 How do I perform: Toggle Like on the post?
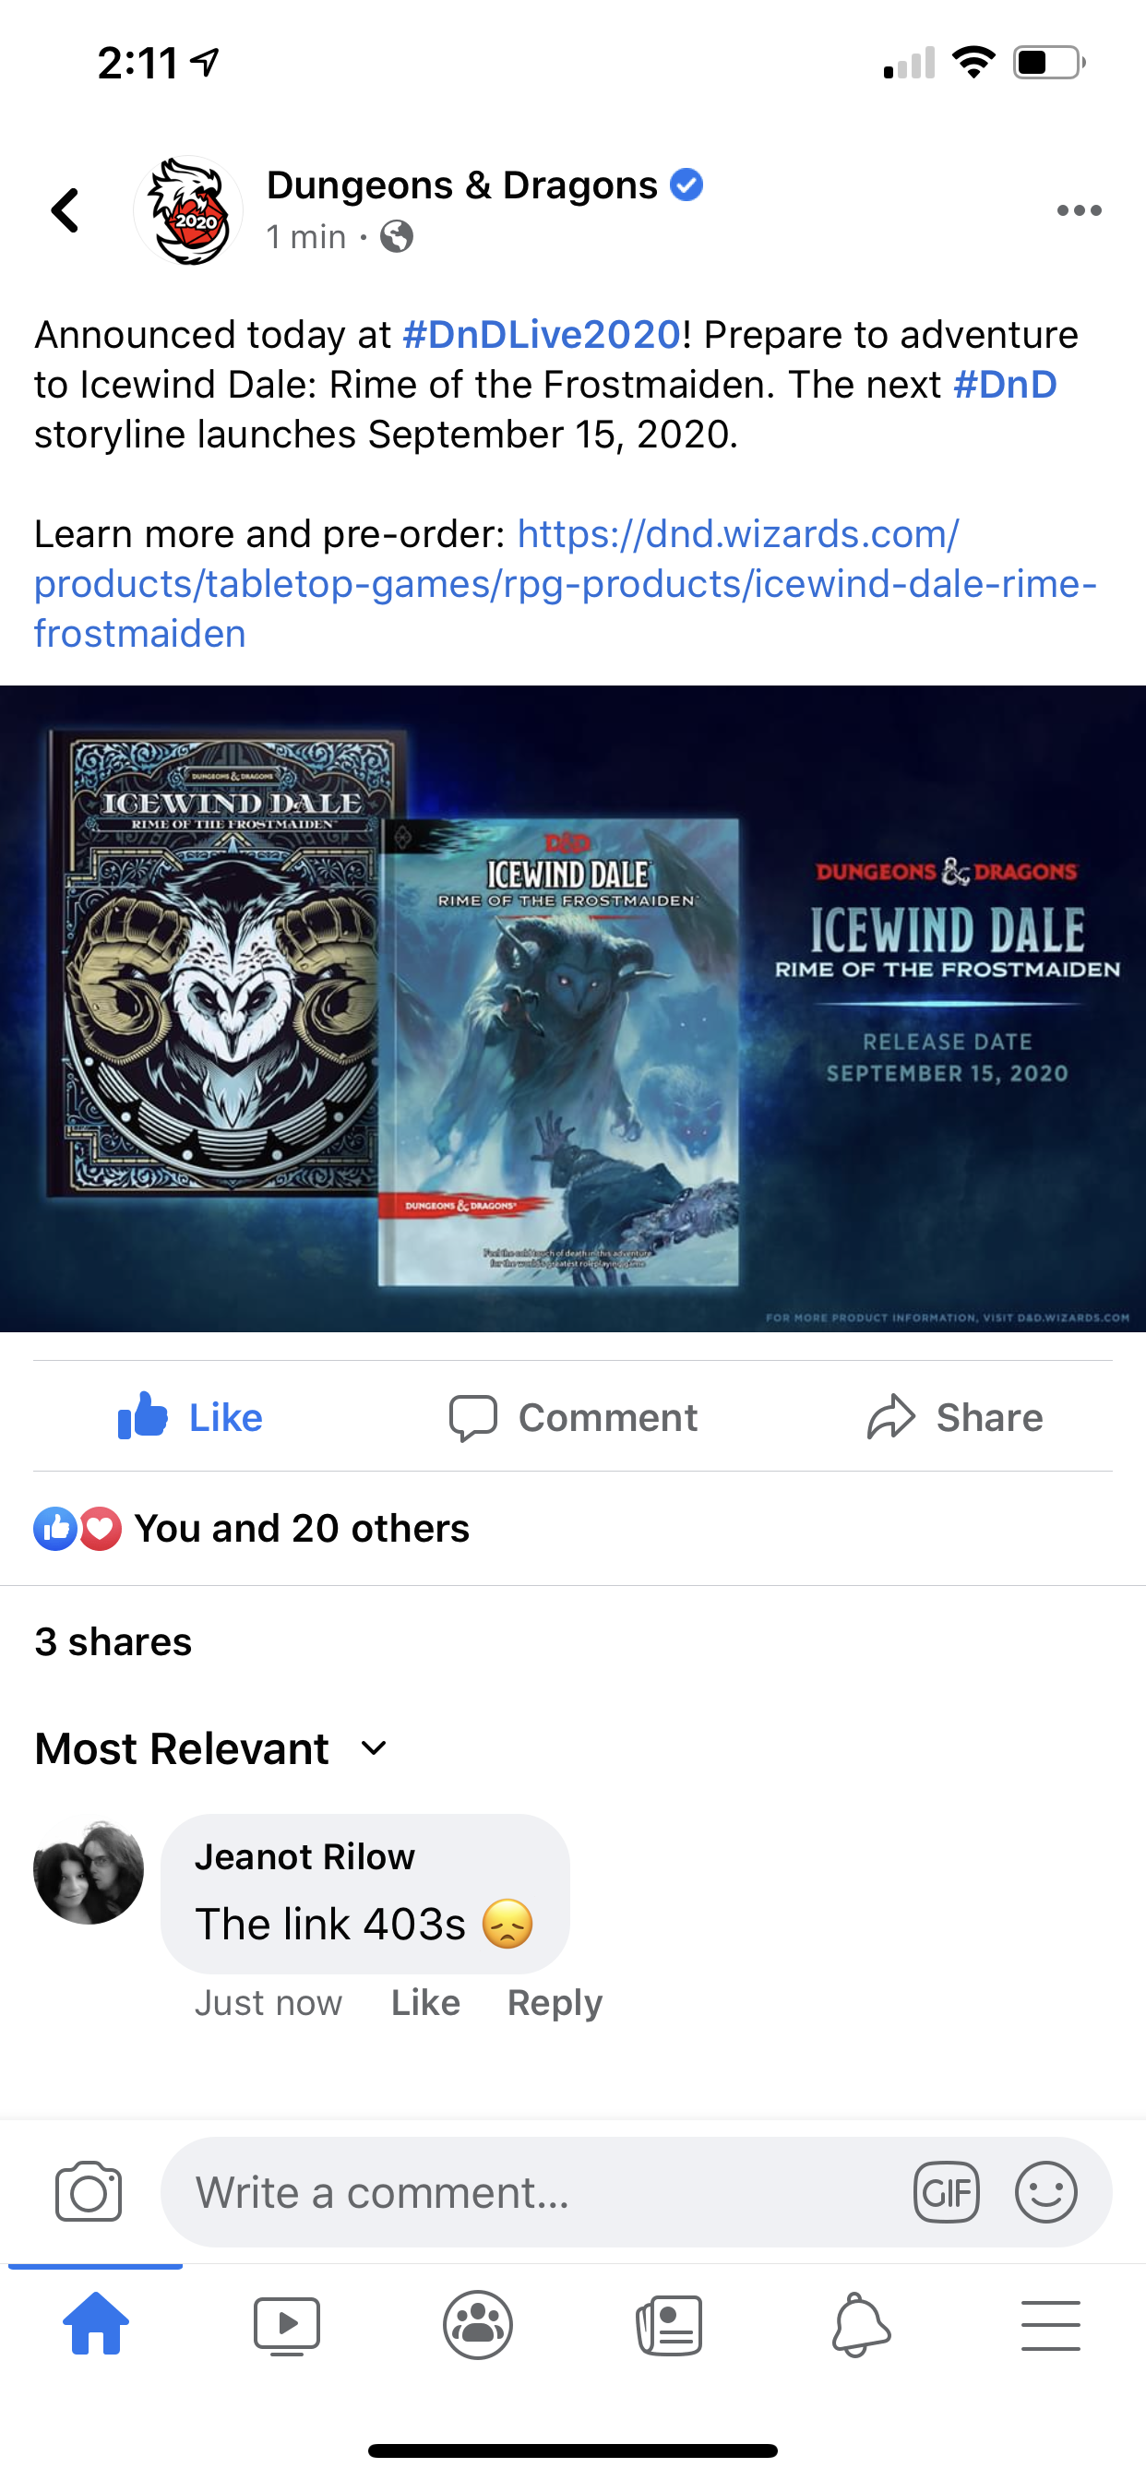point(190,1416)
